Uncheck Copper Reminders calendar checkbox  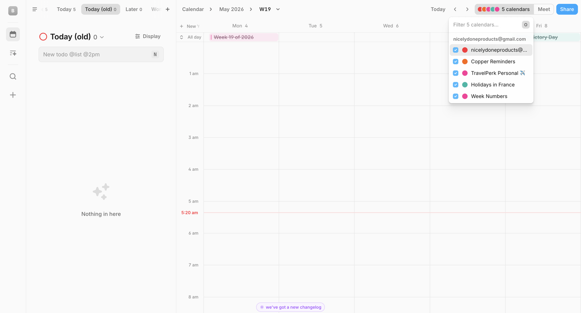(x=455, y=62)
